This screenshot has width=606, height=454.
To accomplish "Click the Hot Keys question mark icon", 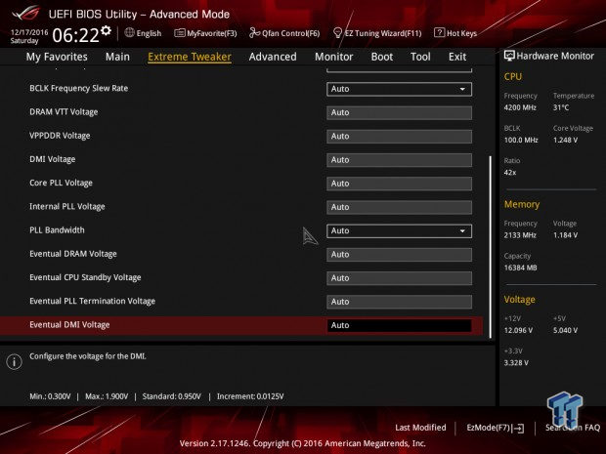I will point(439,33).
